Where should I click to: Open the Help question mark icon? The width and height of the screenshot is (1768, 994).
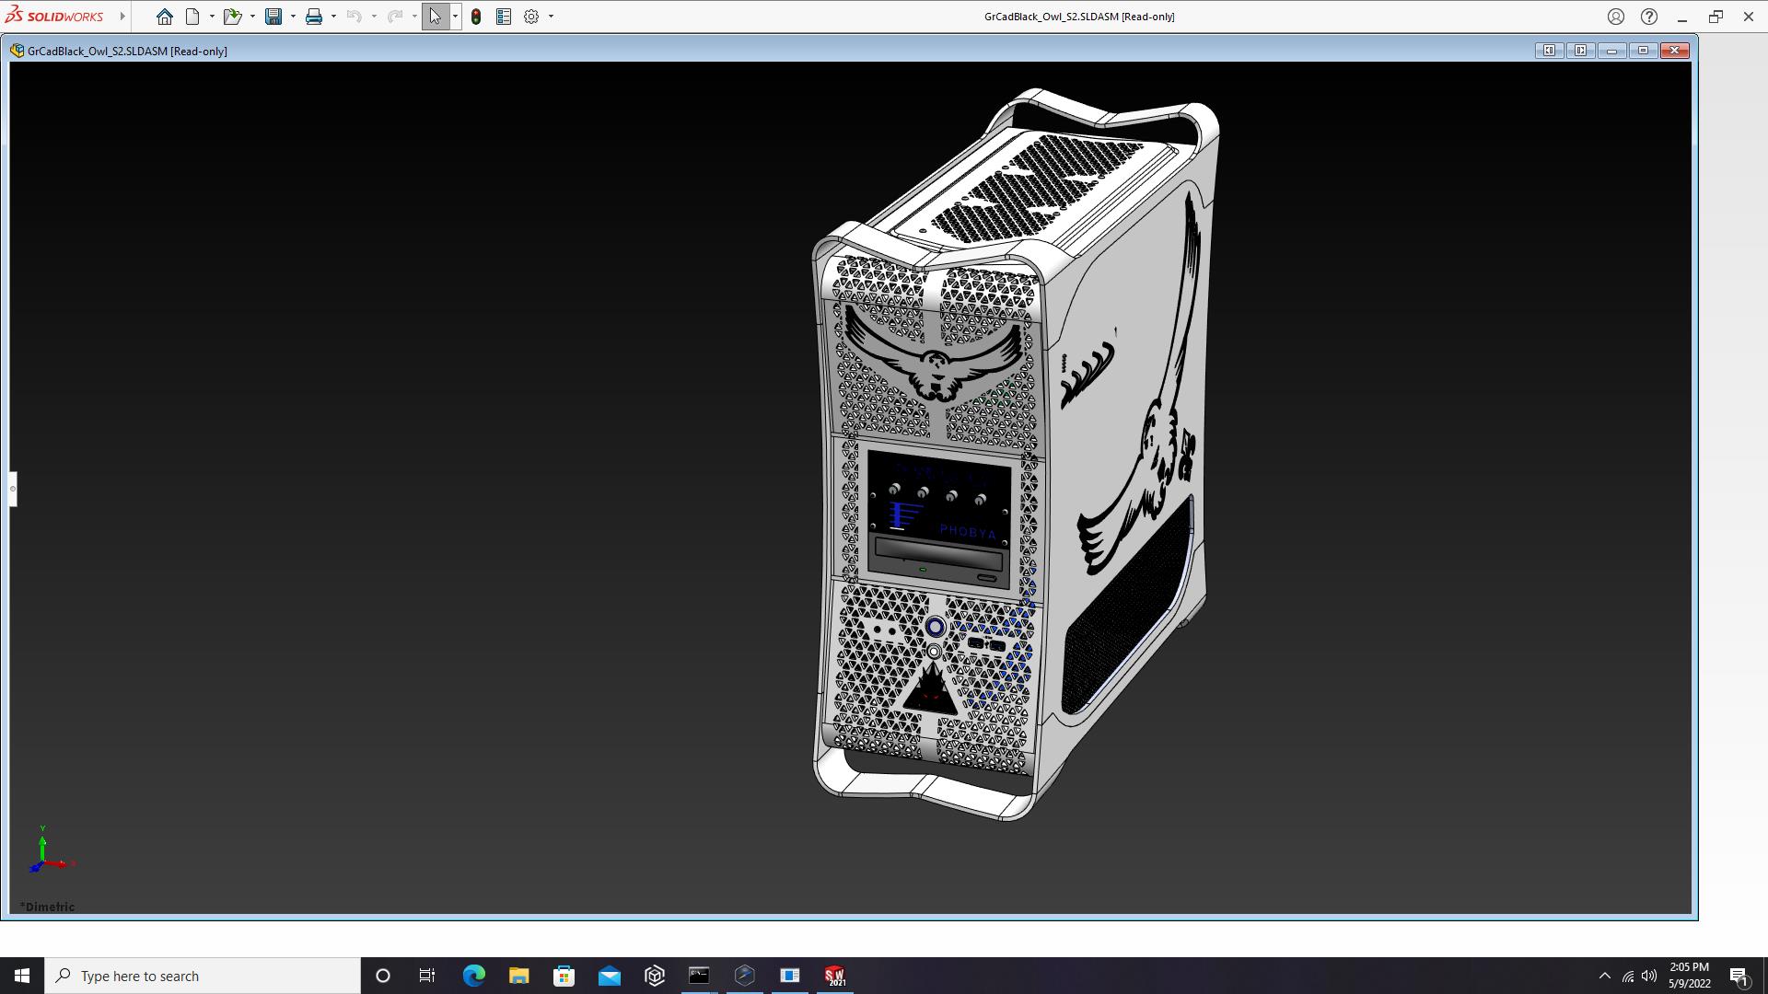[1649, 17]
